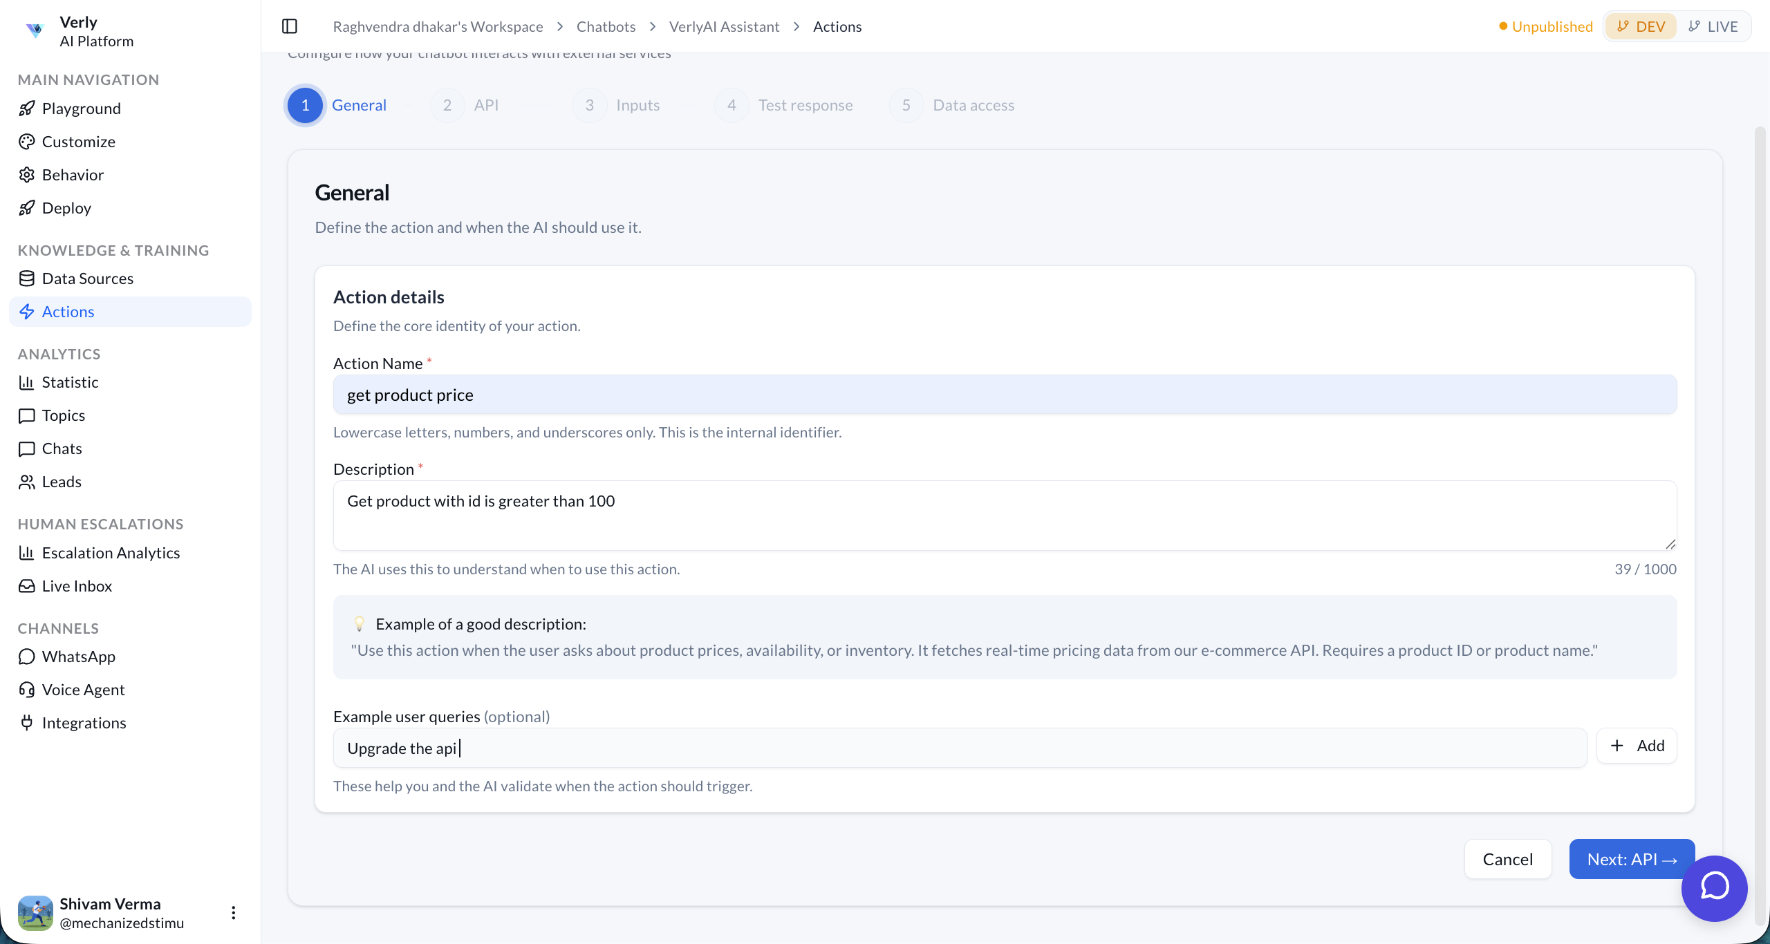Switch to the DEV environment

click(x=1640, y=26)
